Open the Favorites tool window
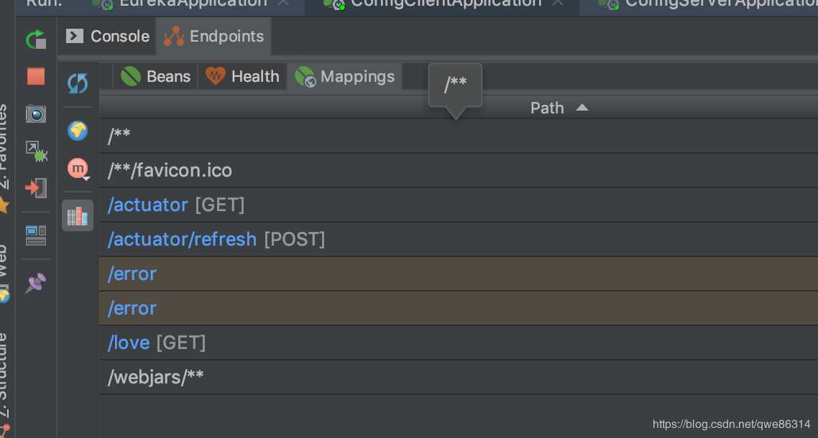818x438 pixels. pyautogui.click(x=4, y=151)
